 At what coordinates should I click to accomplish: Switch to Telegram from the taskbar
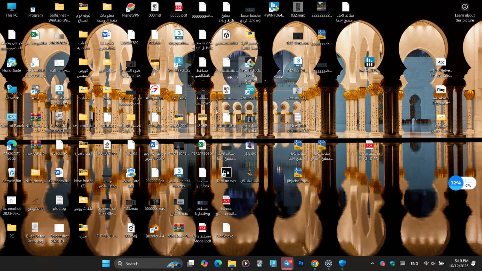click(x=287, y=263)
